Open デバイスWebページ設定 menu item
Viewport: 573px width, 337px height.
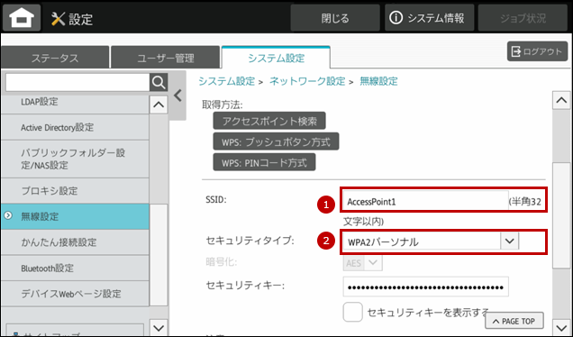pyautogui.click(x=75, y=294)
